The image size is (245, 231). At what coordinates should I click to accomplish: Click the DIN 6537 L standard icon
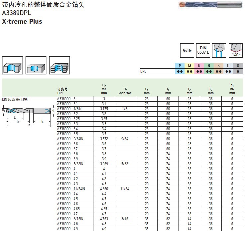click(203, 50)
